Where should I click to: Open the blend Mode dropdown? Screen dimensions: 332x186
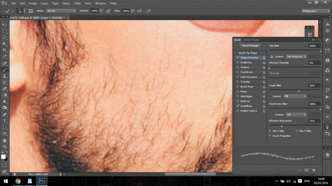(61, 11)
